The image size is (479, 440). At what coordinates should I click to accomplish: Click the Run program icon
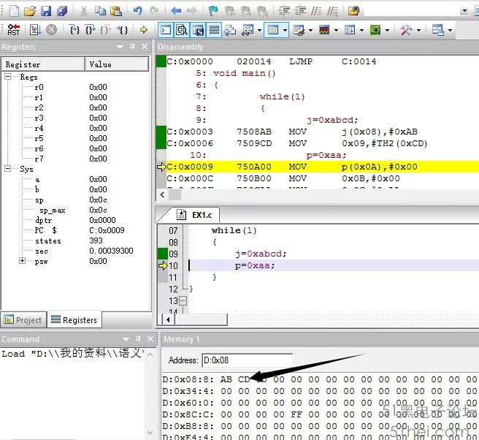pos(34,30)
